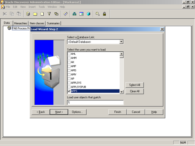Open the File menu
195x146 pixels.
[8, 7]
